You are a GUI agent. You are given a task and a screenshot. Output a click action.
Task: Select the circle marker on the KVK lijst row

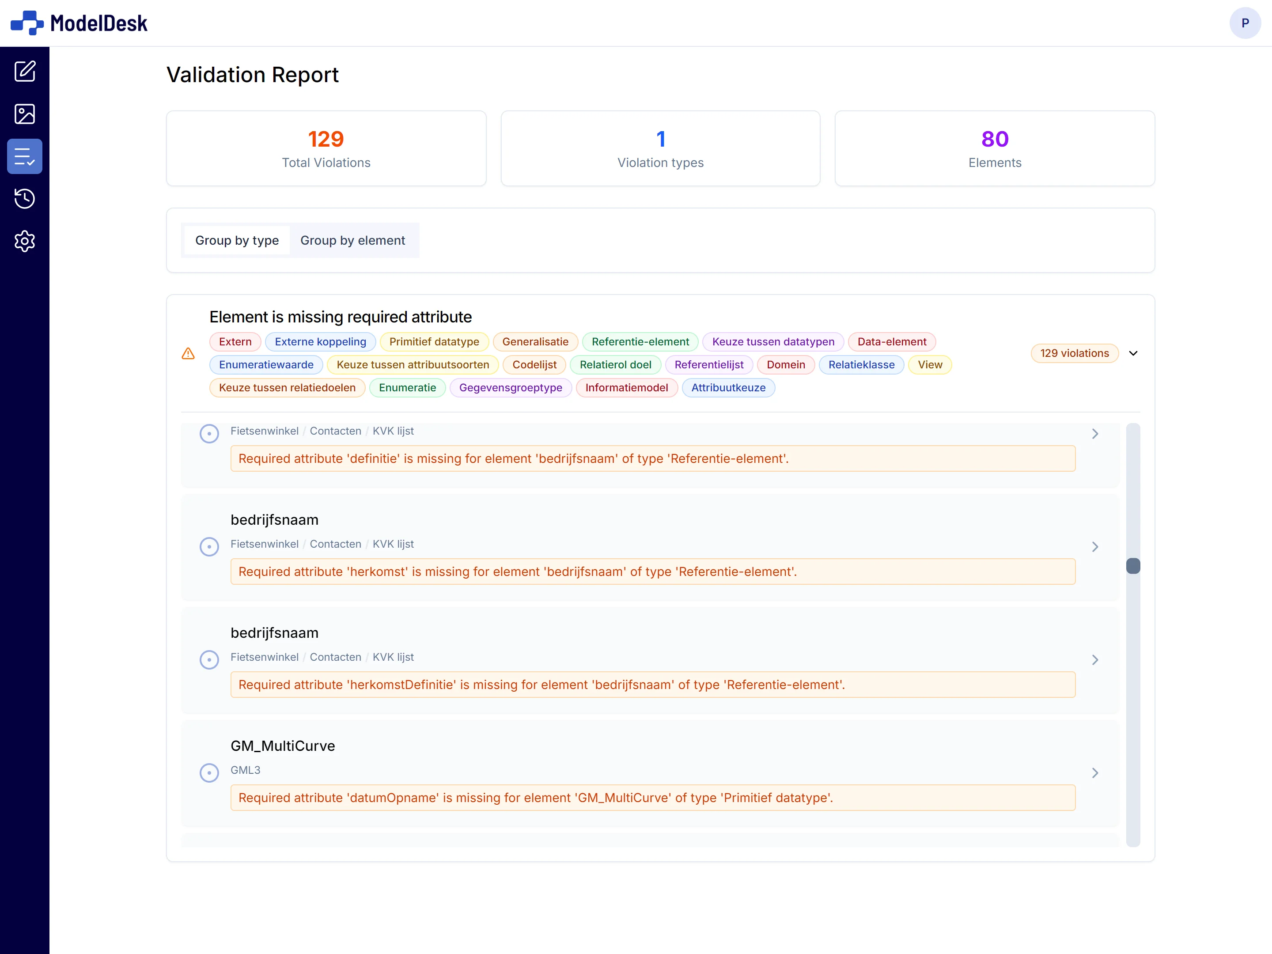coord(209,434)
